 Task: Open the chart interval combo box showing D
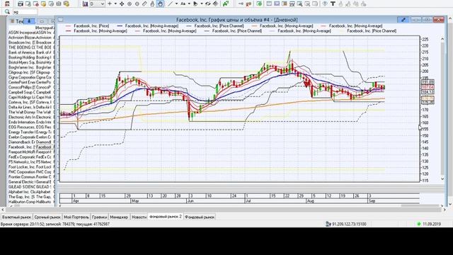tap(97, 4)
